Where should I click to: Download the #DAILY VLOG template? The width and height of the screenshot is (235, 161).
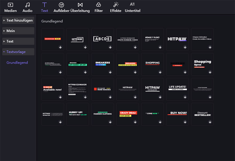[x=160, y=47]
